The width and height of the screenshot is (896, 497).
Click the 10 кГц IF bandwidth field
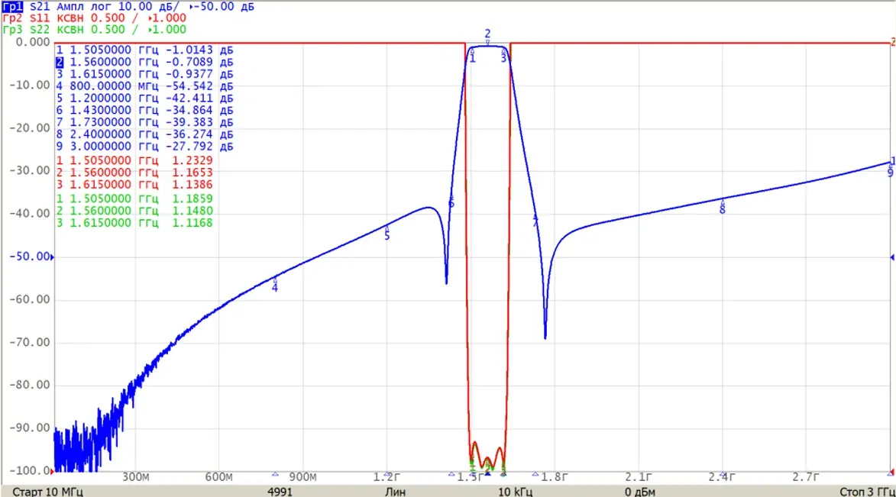point(515,492)
